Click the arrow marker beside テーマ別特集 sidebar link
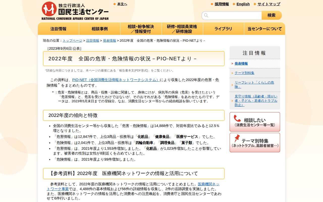 (x=232, y=73)
